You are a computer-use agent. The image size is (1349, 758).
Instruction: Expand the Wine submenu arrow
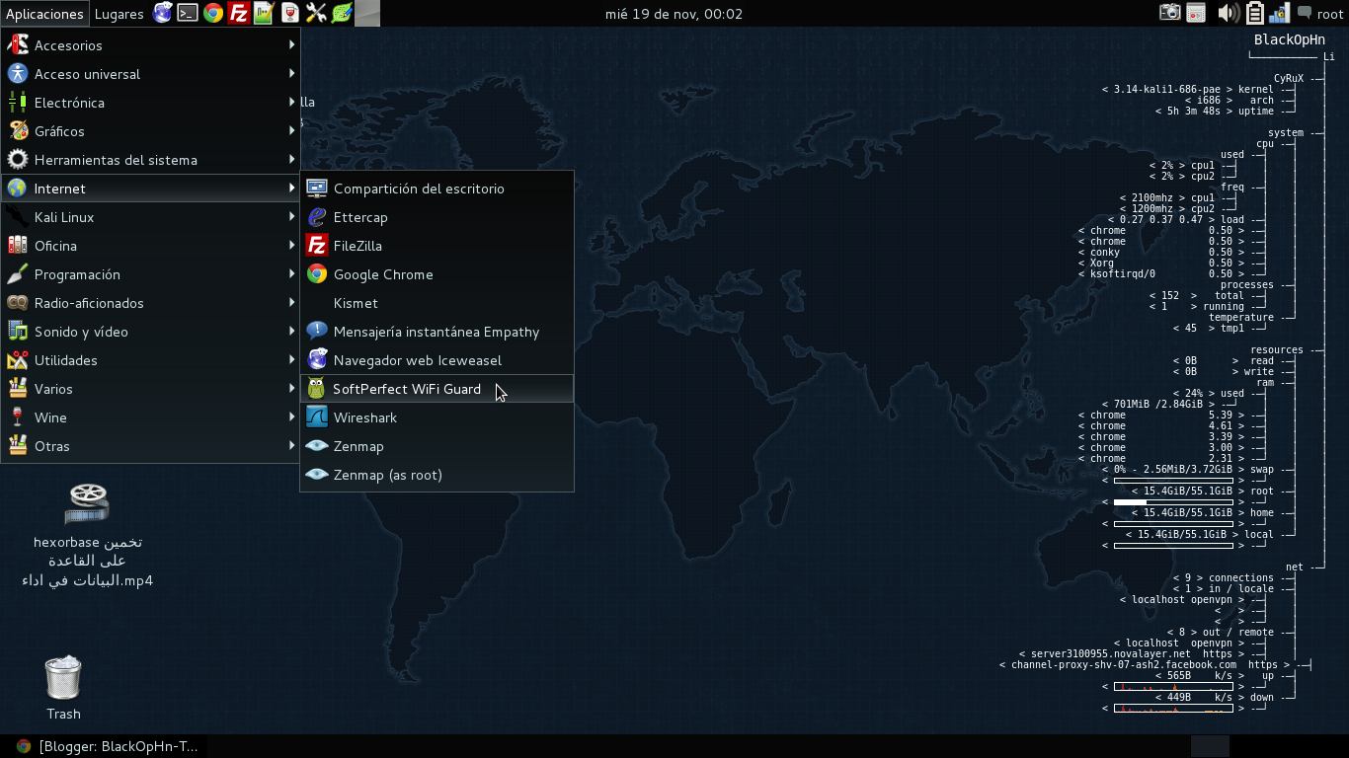(x=291, y=417)
